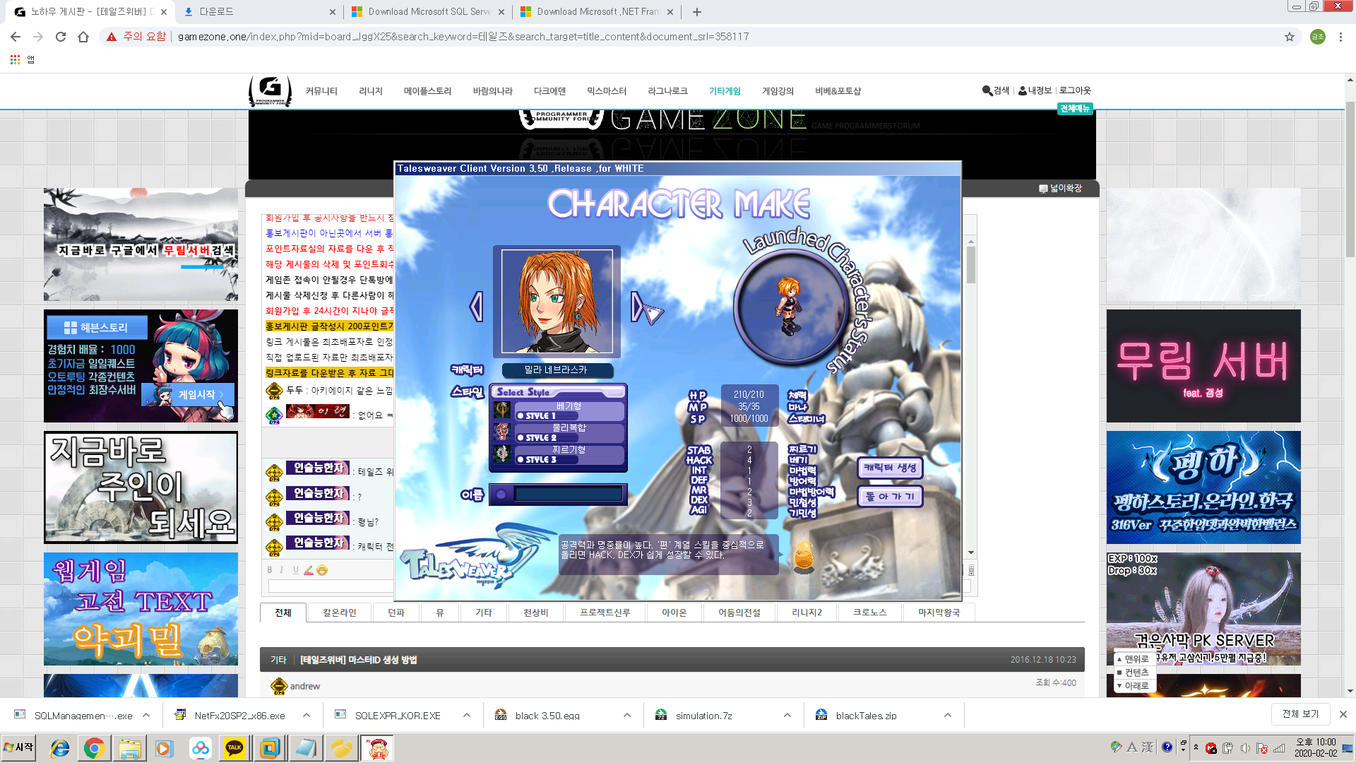Click the 전체메뉴 button

point(1075,109)
